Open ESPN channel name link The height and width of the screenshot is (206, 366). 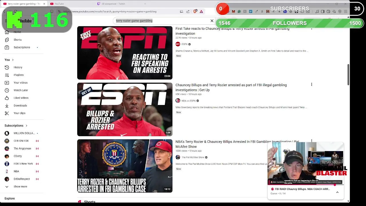[184, 44]
